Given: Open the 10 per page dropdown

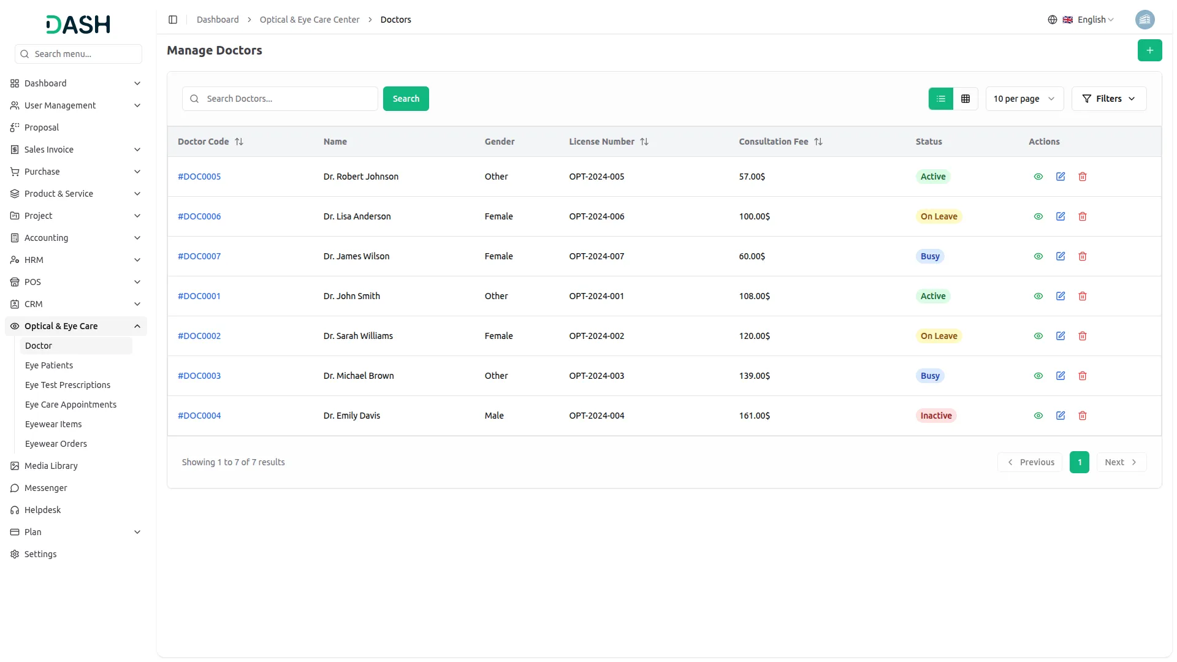Looking at the screenshot, I should click(1024, 99).
